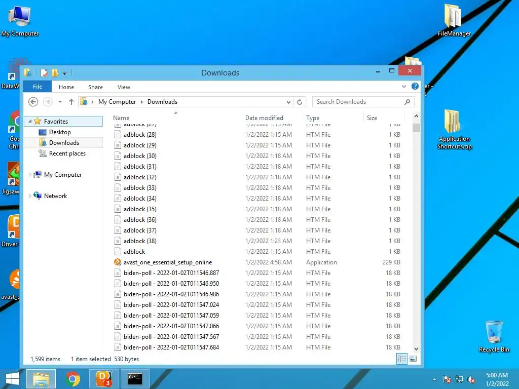
Task: Select file adblock (33)
Action: pos(140,188)
